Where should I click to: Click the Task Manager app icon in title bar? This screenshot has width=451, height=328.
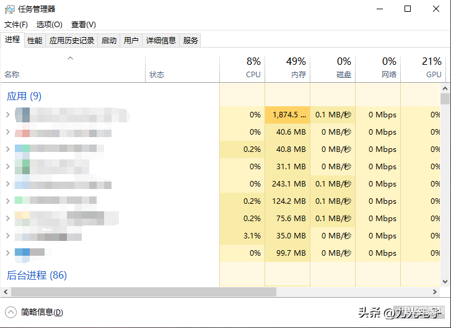[x=9, y=9]
